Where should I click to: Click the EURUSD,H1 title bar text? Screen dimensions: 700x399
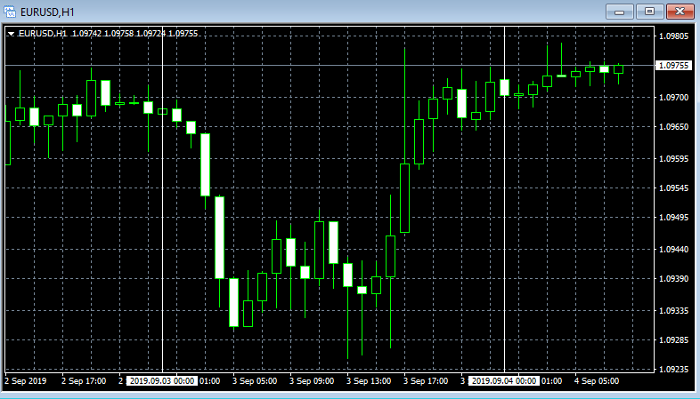(47, 12)
